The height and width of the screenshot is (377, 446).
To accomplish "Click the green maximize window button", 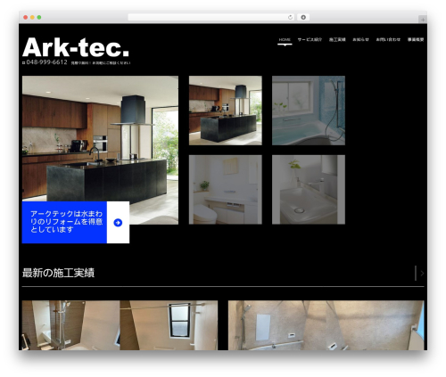I will [x=39, y=18].
